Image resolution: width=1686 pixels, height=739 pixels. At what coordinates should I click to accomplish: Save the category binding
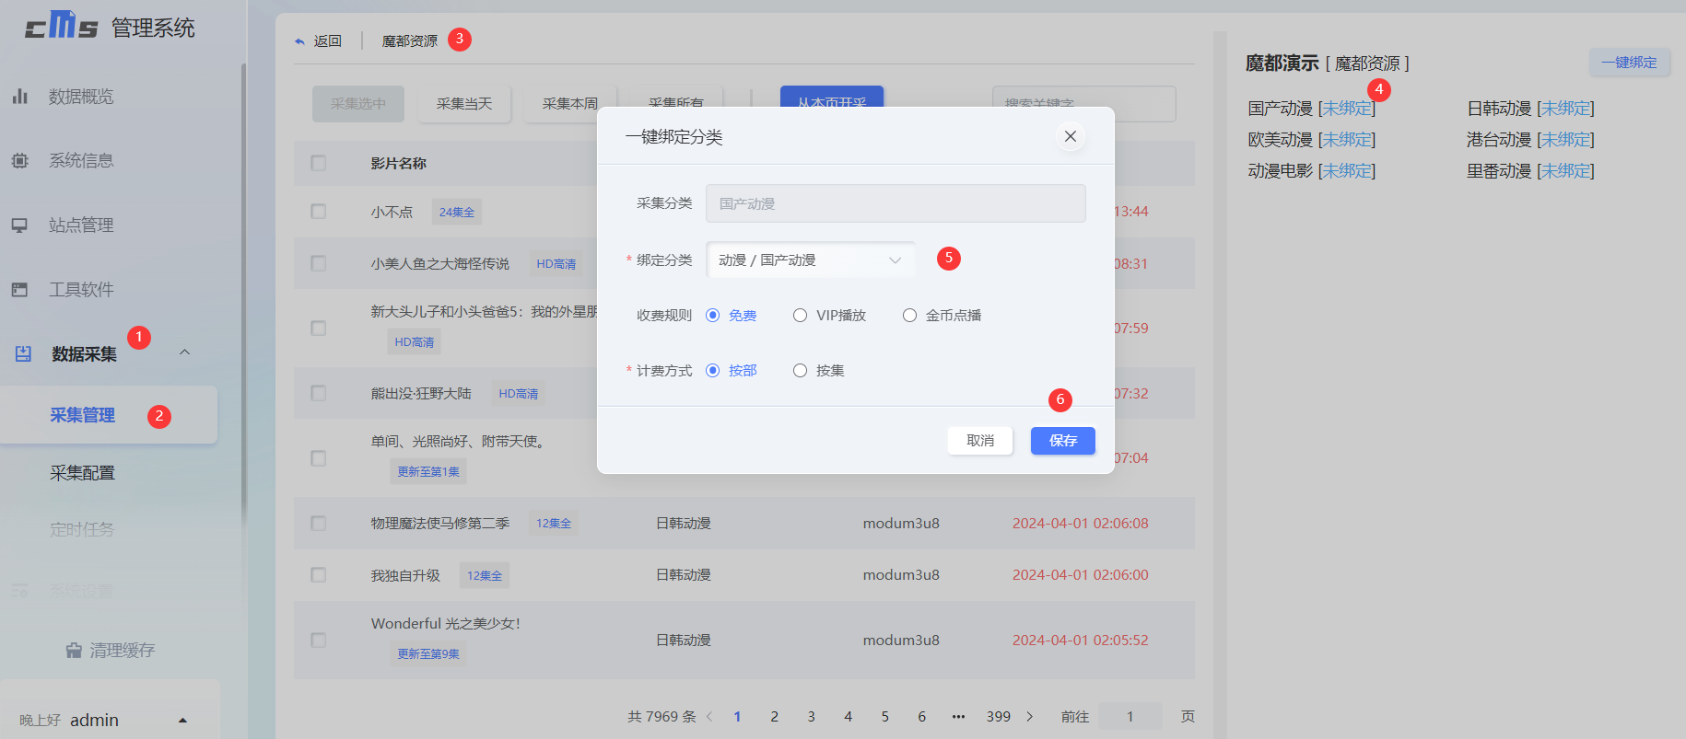(x=1062, y=441)
